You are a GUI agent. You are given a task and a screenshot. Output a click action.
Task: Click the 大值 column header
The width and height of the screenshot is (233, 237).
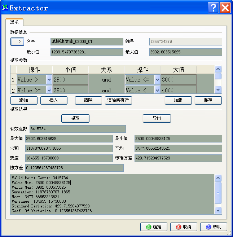[179, 70]
